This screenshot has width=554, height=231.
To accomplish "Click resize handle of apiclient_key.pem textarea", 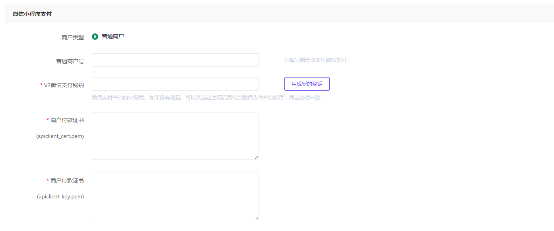I will pyautogui.click(x=257, y=218).
